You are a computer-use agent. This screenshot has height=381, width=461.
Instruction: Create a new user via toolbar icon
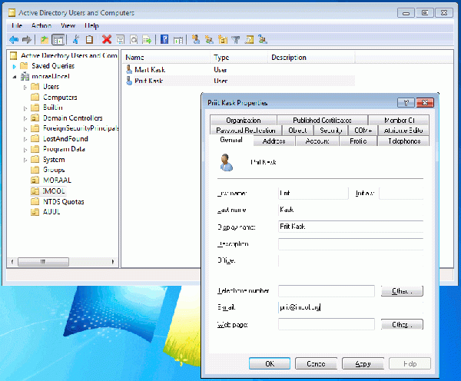196,39
